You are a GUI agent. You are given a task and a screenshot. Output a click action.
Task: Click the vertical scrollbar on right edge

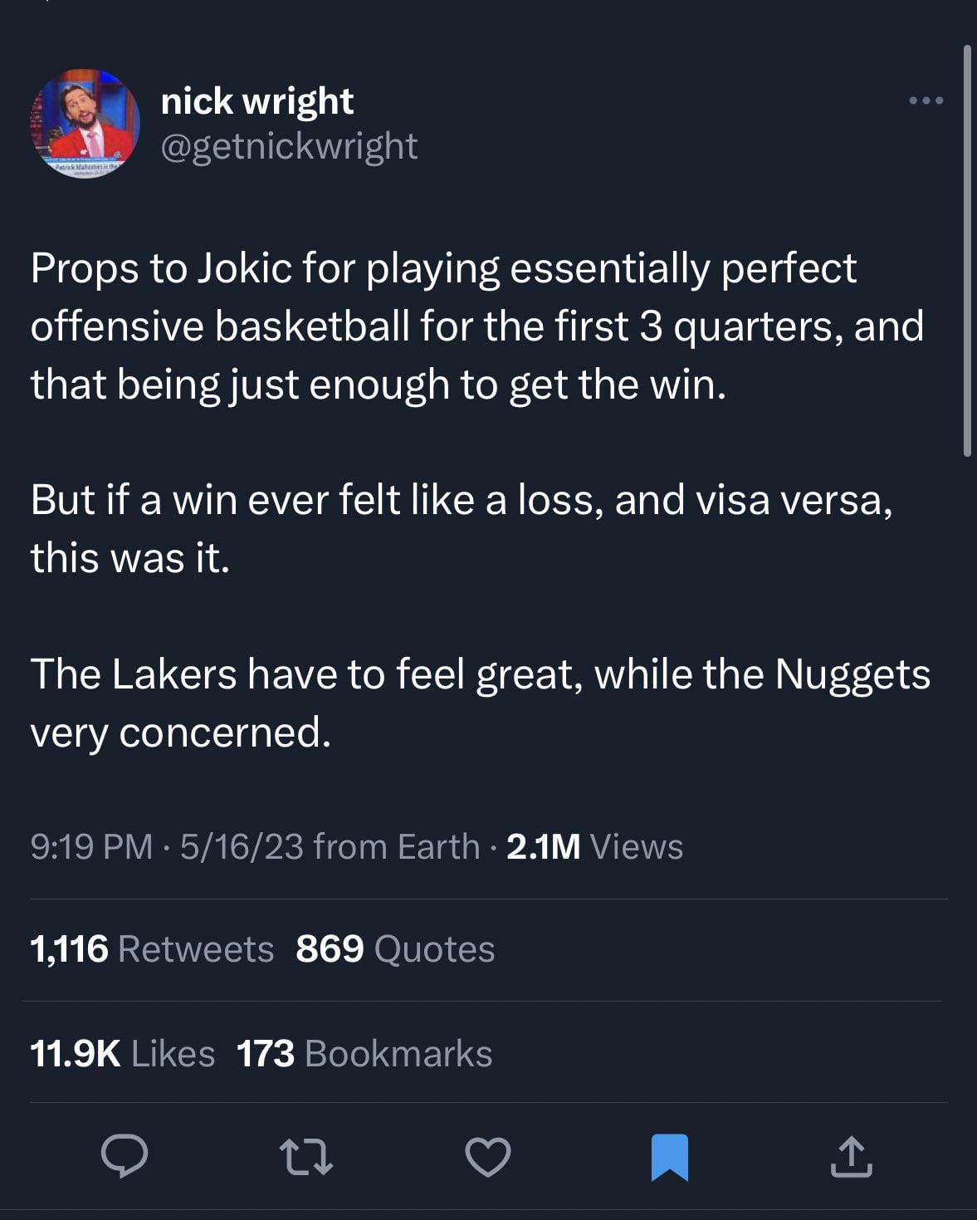967,249
